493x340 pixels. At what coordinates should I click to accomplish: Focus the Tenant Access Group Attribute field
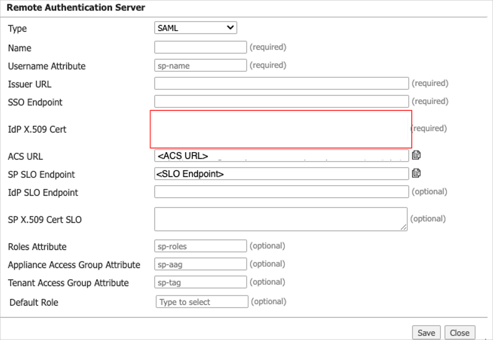[x=201, y=282]
